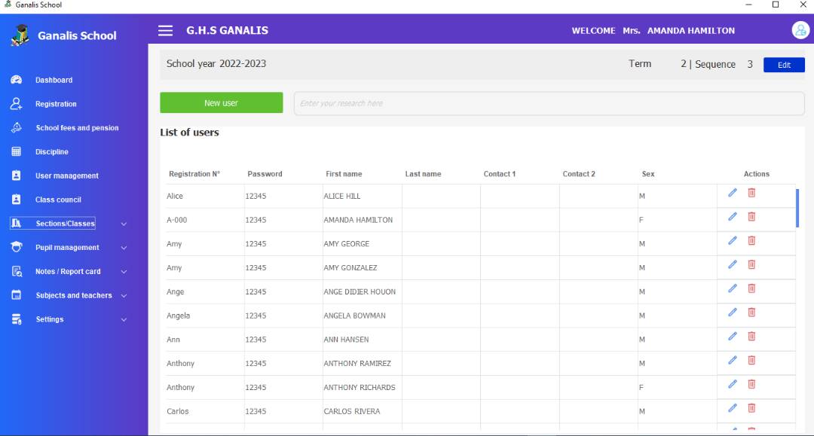Click the Sex column header
Screen dimensions: 814x436
pyautogui.click(x=648, y=174)
